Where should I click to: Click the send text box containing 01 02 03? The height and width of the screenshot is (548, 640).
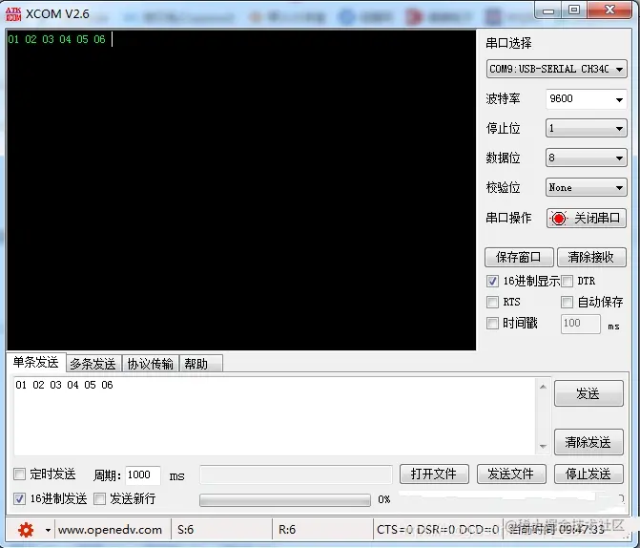click(275, 416)
